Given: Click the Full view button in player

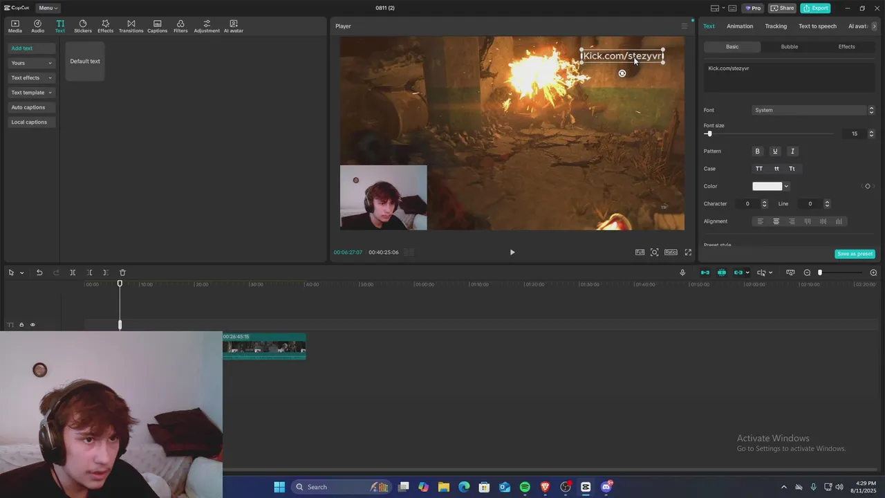Looking at the screenshot, I should click(x=640, y=252).
